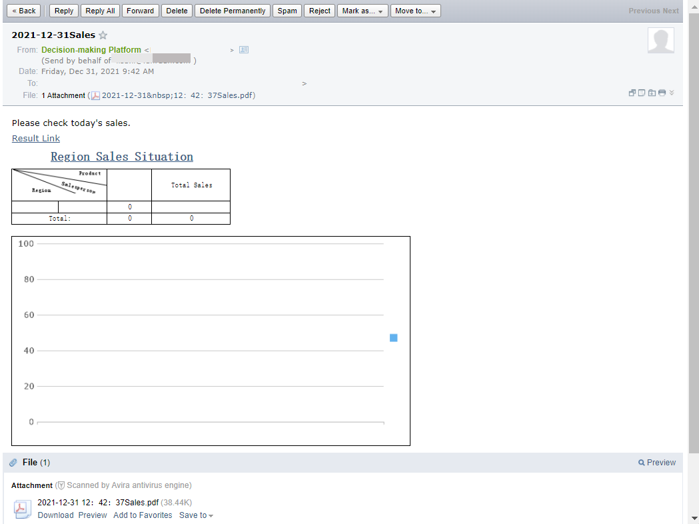Open the Result Link hyperlink
Image resolution: width=699 pixels, height=524 pixels.
[35, 138]
